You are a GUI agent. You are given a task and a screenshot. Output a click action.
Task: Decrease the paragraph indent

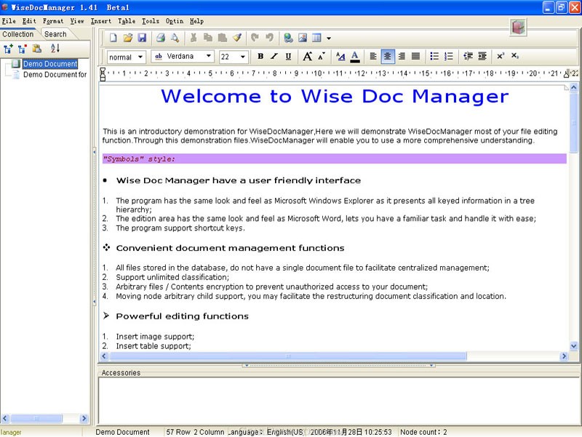pyautogui.click(x=468, y=56)
